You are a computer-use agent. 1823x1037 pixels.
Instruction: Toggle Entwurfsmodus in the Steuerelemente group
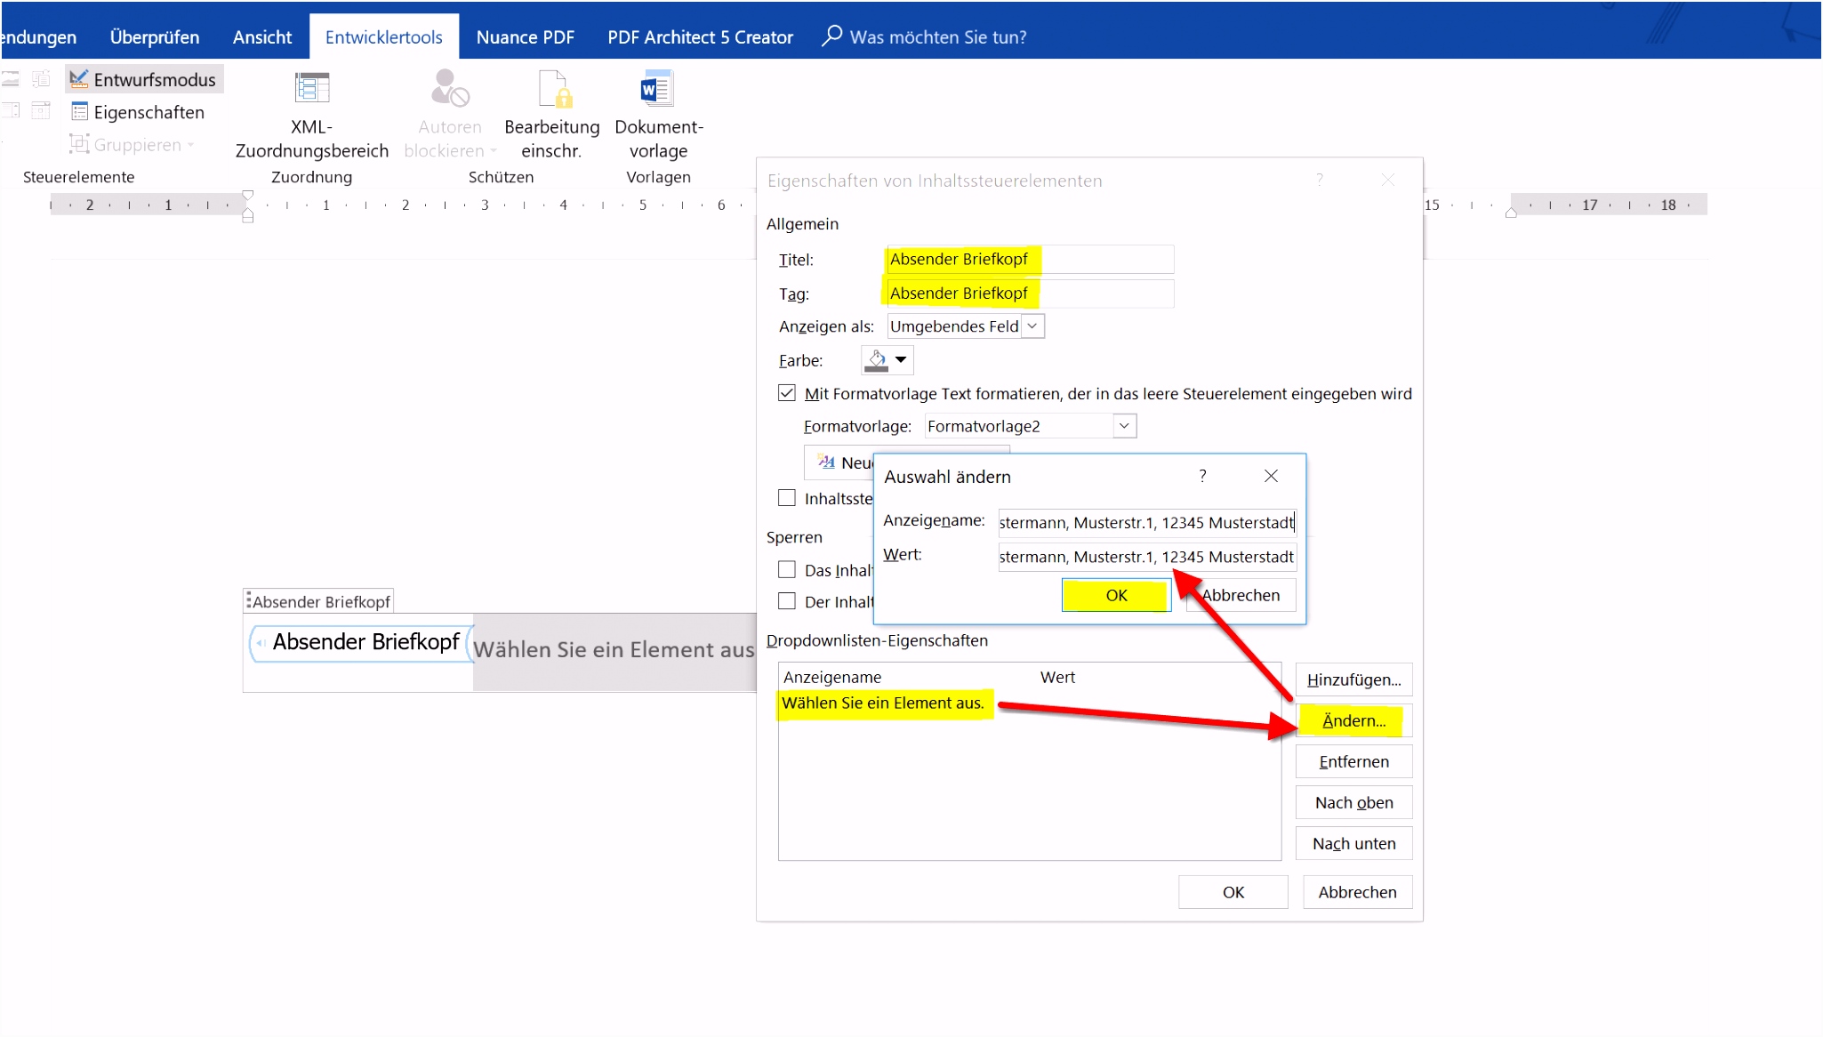144,79
